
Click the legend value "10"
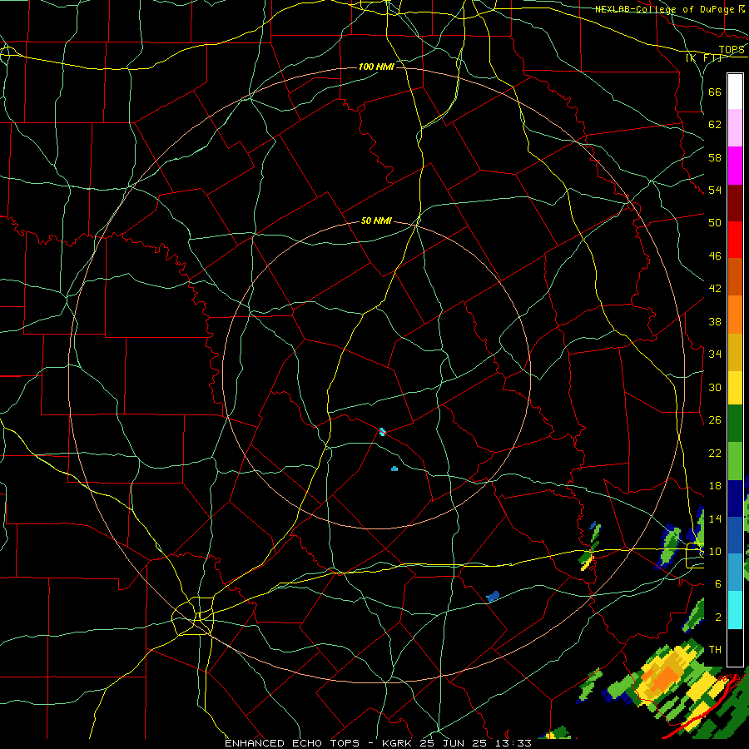point(715,551)
